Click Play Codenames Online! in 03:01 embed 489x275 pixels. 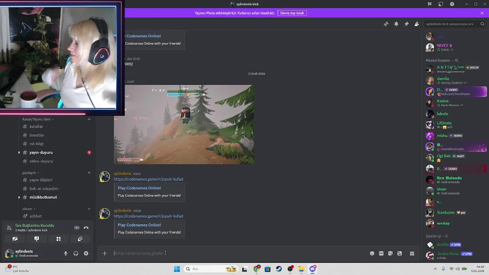pyautogui.click(x=139, y=188)
